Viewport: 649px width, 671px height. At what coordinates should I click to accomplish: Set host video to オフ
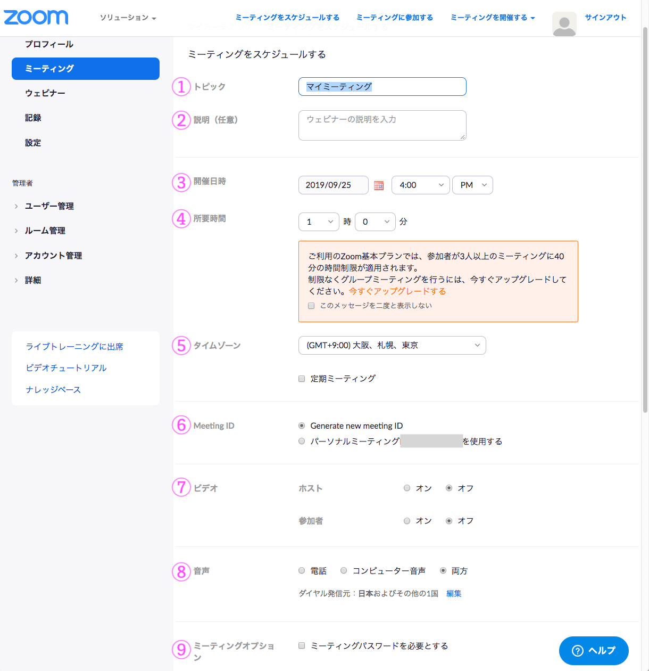click(x=449, y=488)
